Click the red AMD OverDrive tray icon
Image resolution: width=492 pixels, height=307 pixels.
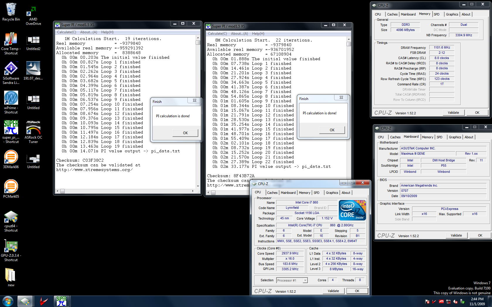[434, 301]
